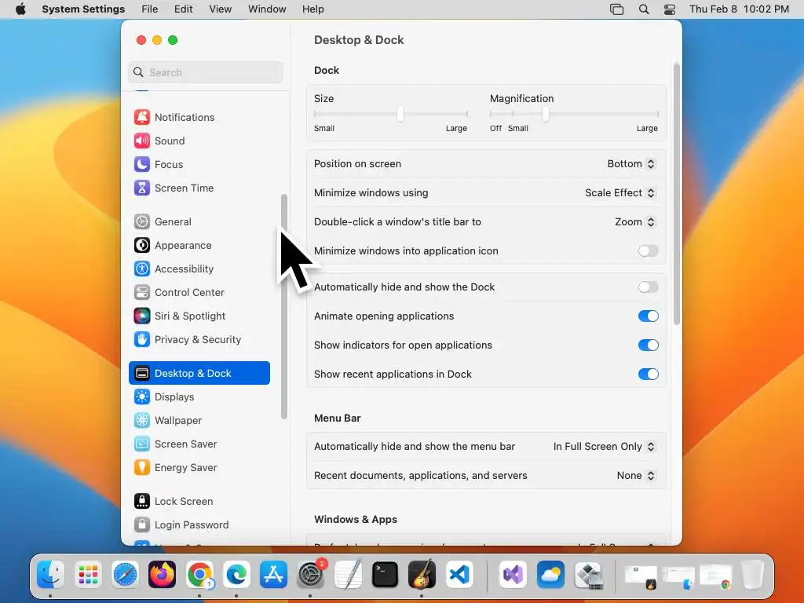The width and height of the screenshot is (804, 603).
Task: Open the Lock Screen settings icon
Action: click(x=142, y=502)
